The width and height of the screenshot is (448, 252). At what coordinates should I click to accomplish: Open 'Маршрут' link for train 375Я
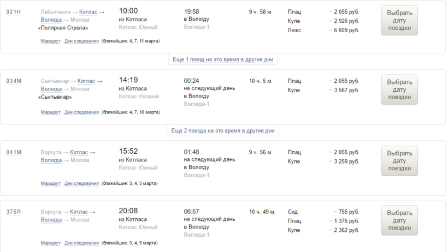[50, 243]
